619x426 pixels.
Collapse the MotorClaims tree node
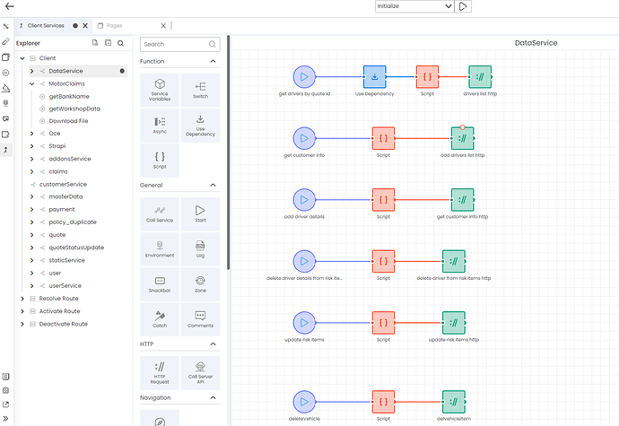pos(32,83)
